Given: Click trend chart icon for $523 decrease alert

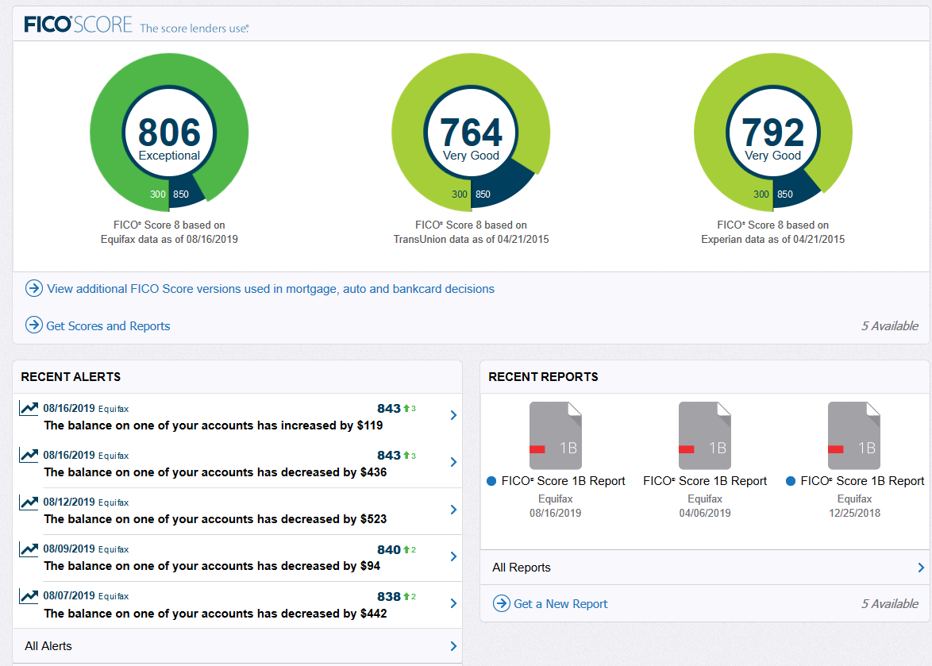Looking at the screenshot, I should click(x=29, y=502).
